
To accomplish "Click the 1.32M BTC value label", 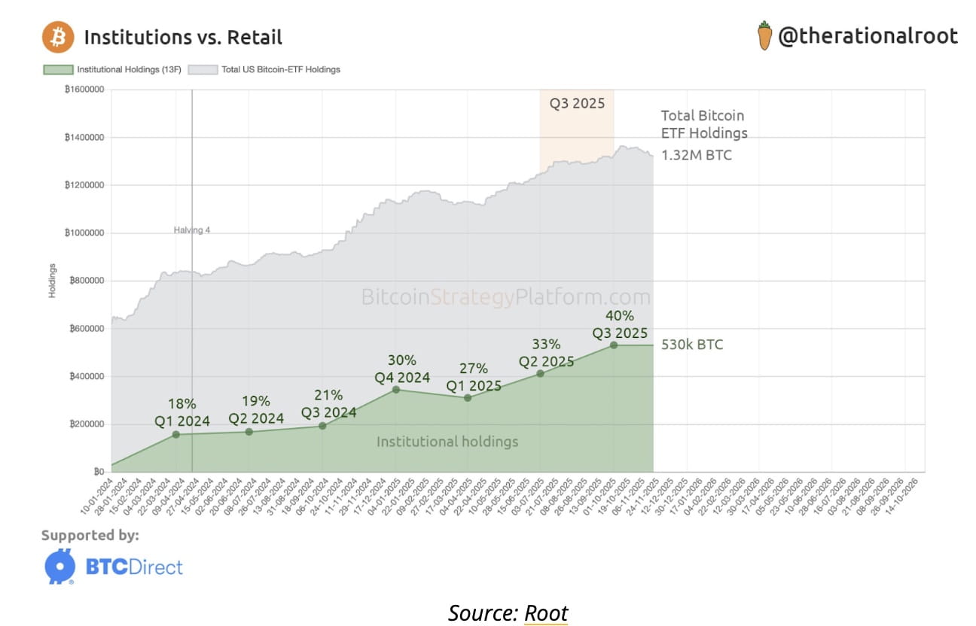I will [697, 156].
